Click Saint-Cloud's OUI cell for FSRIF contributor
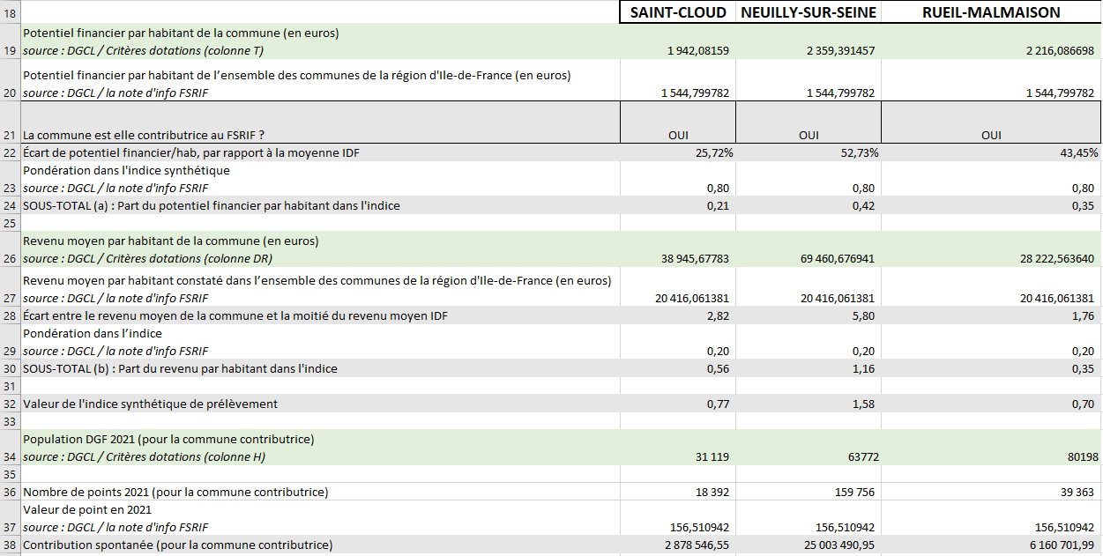Screen dimensions: 1103x556 point(677,135)
